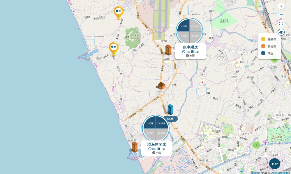Viewport: 291px width, 174px height.
Task: Click the 未知 status in 冠序樂居 popup
Action: point(190,55)
